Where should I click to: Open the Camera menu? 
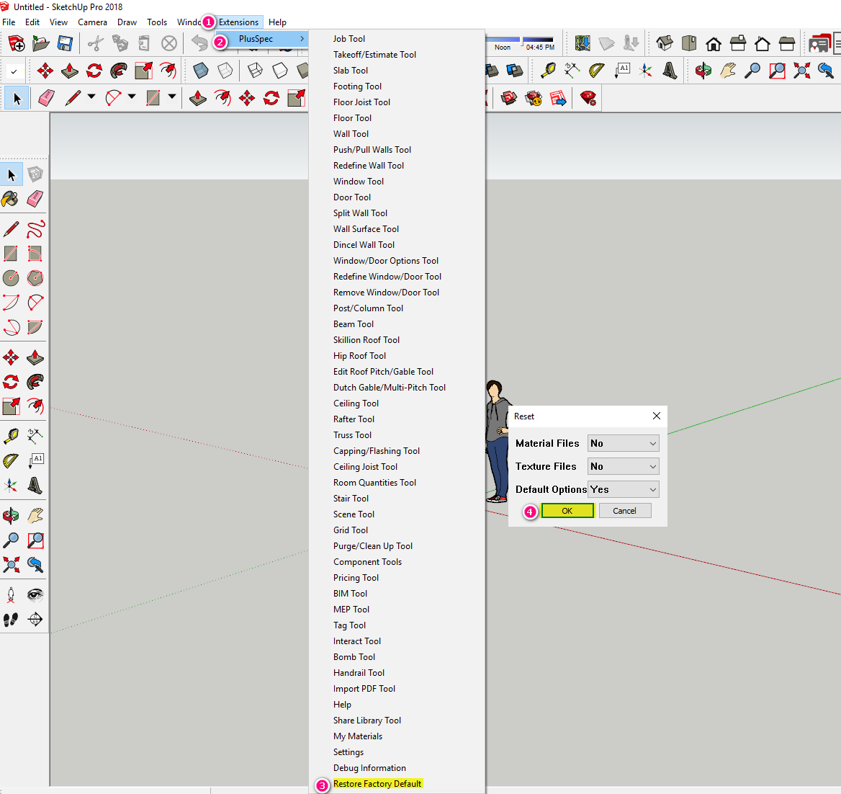click(x=92, y=22)
